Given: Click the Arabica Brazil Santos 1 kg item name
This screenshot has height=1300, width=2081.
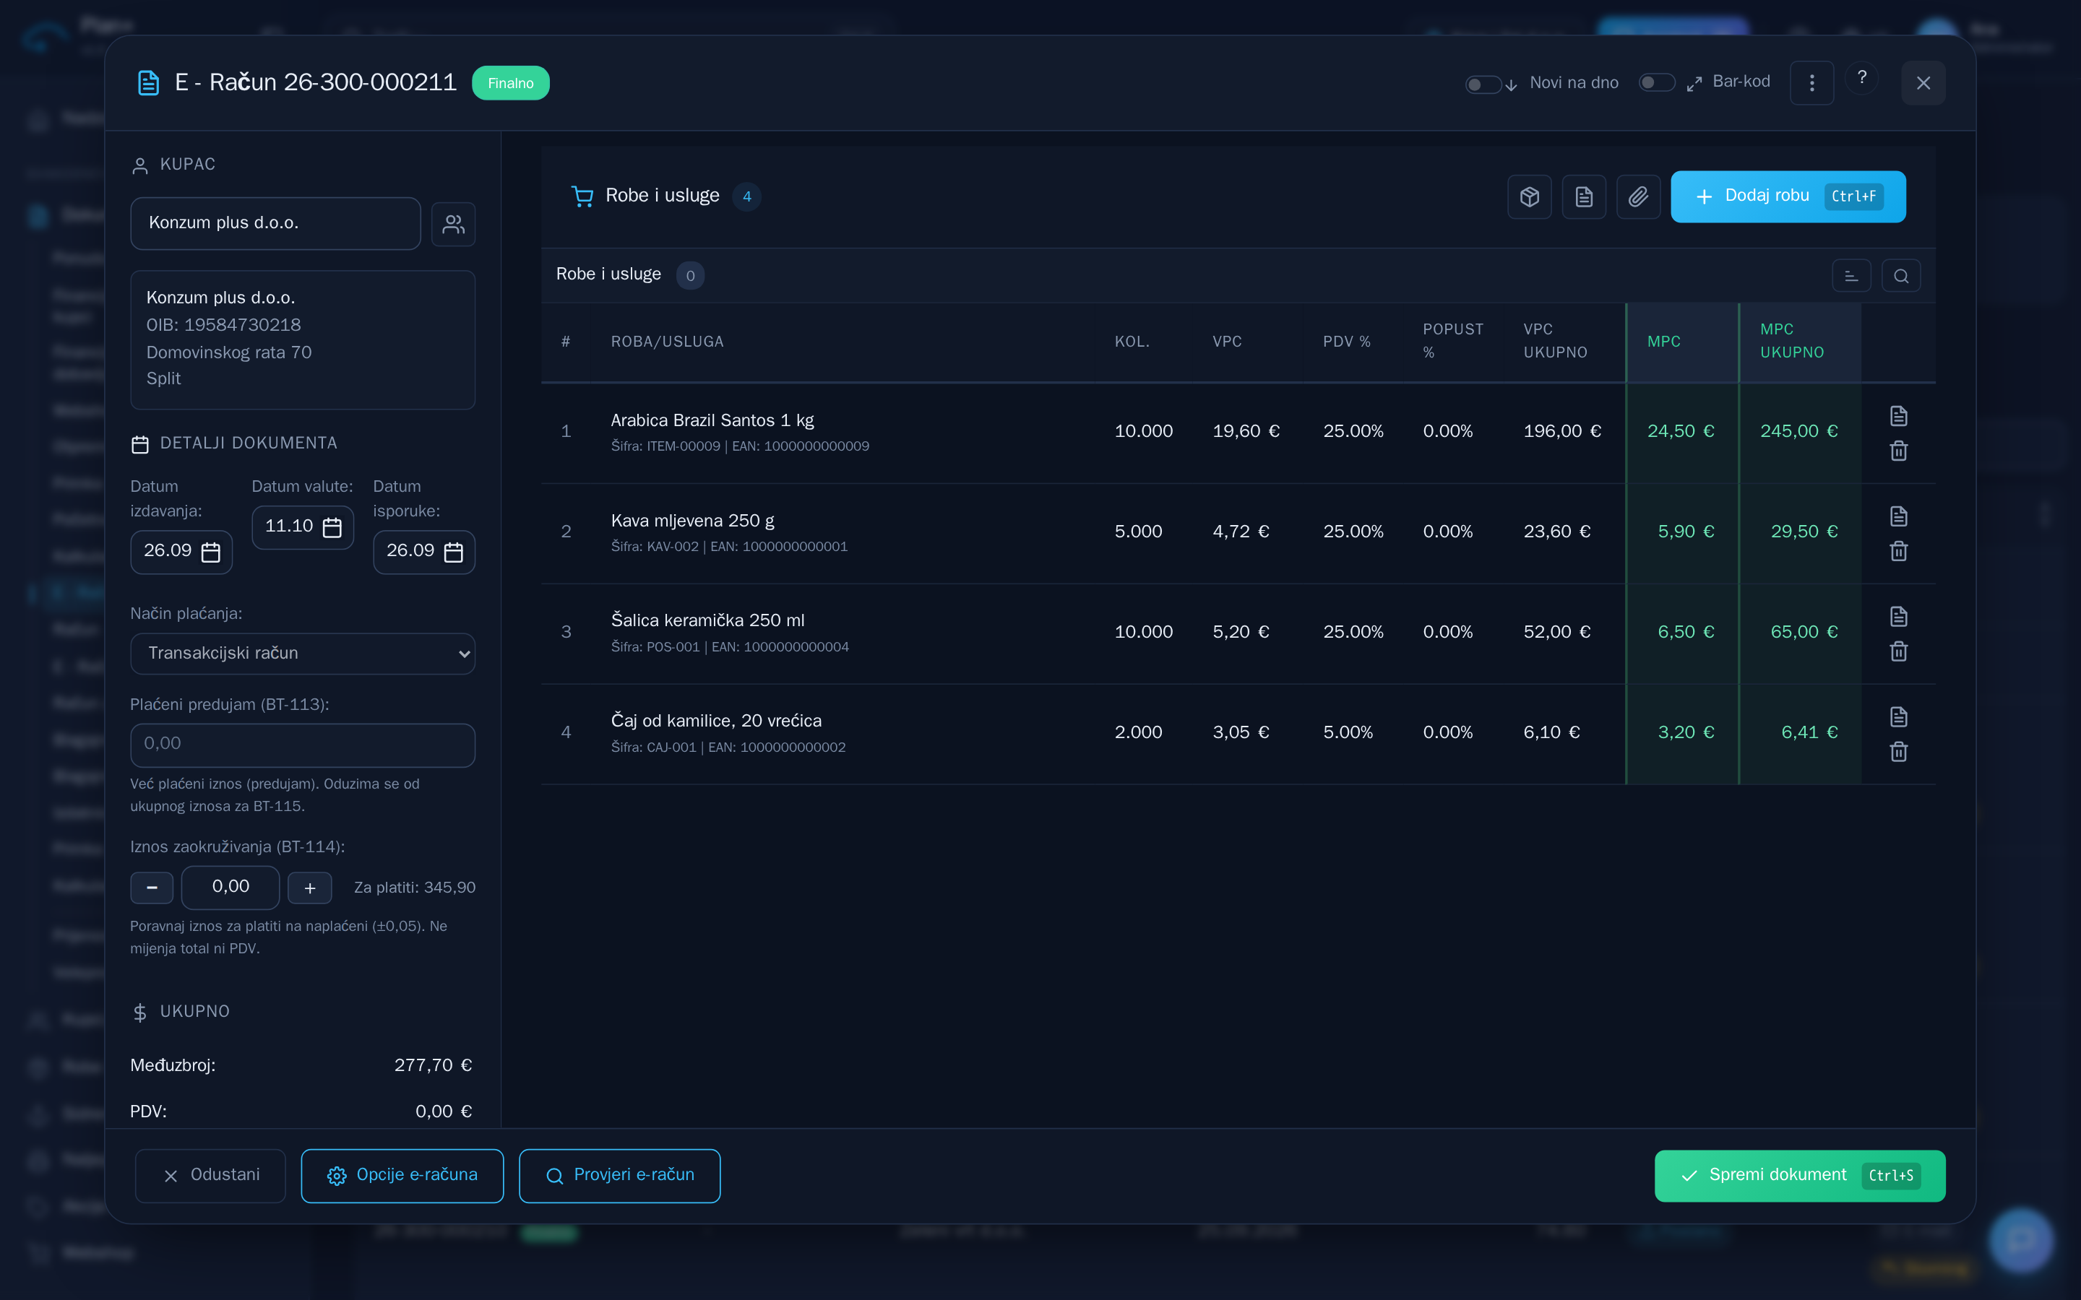Looking at the screenshot, I should pos(712,420).
